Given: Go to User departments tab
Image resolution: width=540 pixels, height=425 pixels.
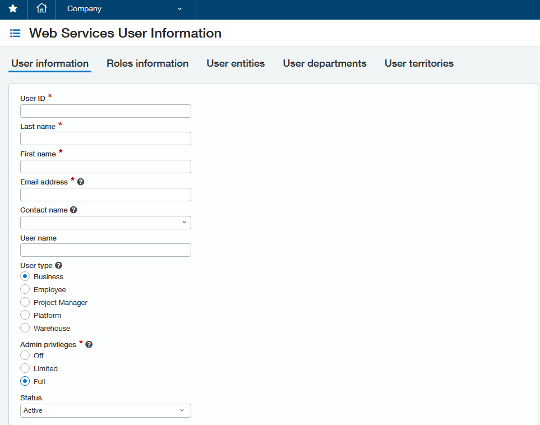Looking at the screenshot, I should click(325, 63).
